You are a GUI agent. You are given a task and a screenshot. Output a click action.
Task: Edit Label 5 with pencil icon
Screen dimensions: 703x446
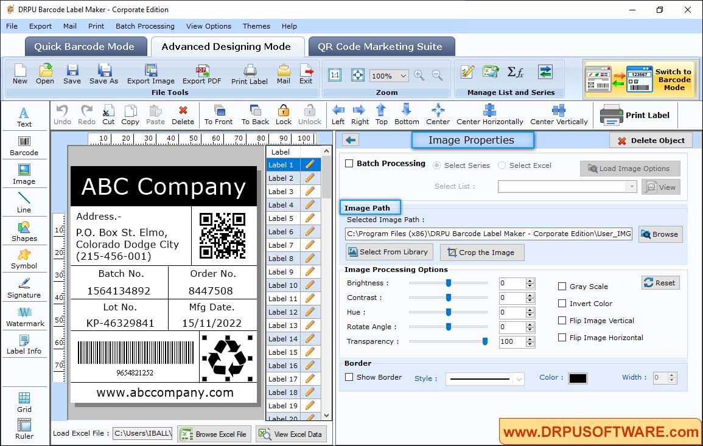[x=310, y=218]
